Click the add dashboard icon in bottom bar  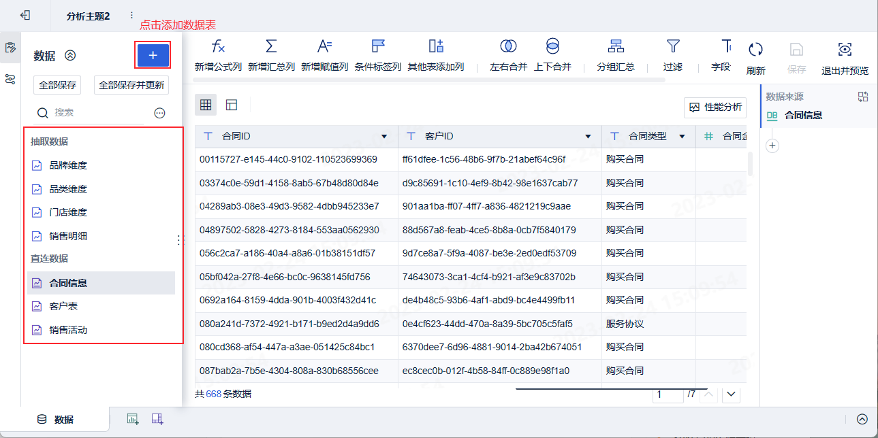click(x=157, y=419)
